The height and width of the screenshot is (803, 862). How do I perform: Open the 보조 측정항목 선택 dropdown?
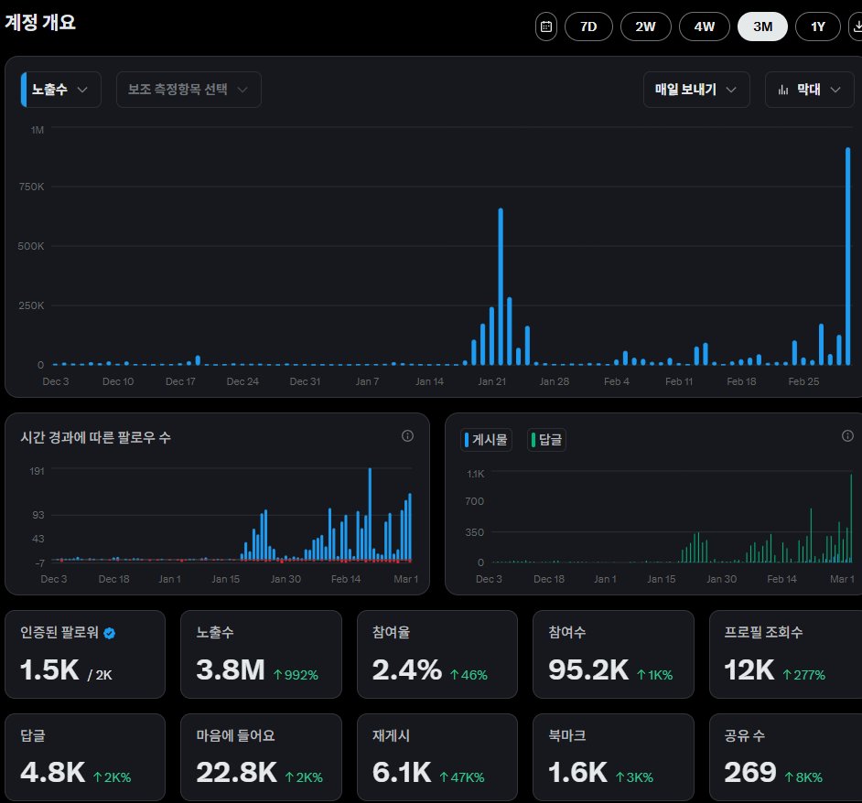tap(189, 90)
